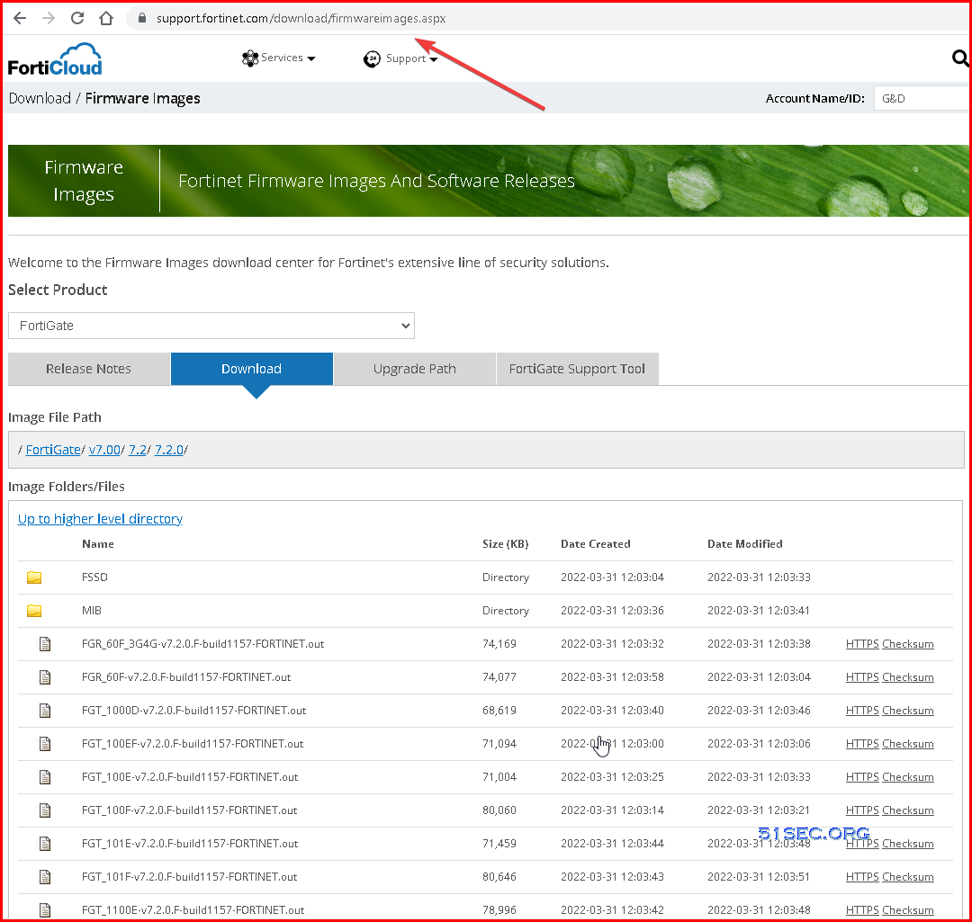
Task: Click the browser address bar URL
Action: 301,19
